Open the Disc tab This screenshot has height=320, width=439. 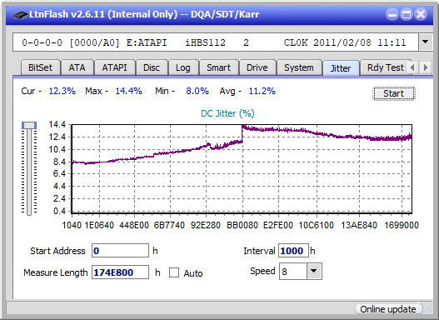(x=152, y=67)
